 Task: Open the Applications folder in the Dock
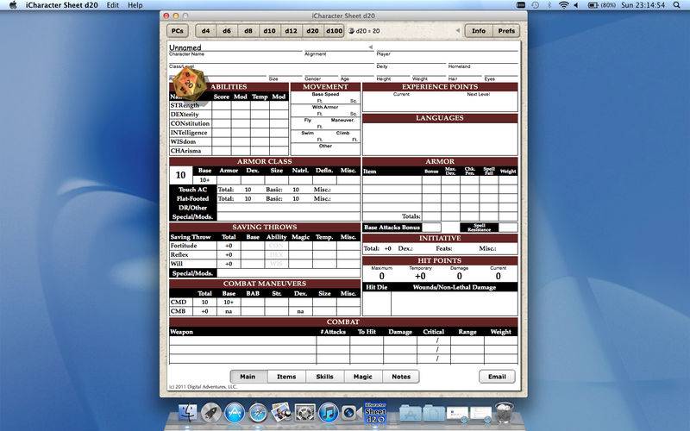point(411,414)
